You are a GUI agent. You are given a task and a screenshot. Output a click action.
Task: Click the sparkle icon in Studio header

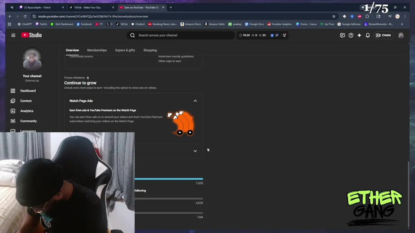point(359,35)
